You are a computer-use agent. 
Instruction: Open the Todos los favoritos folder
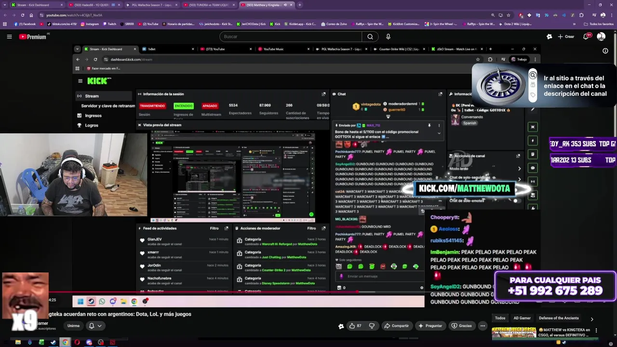click(598, 24)
